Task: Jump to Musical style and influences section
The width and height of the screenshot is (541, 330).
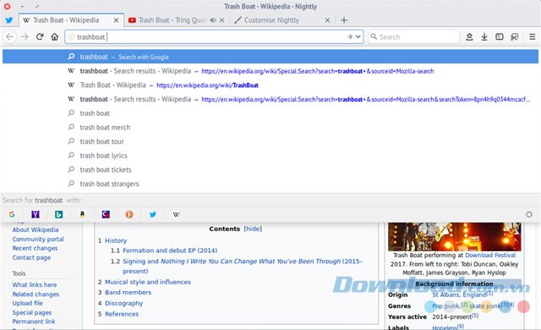Action: (148, 282)
